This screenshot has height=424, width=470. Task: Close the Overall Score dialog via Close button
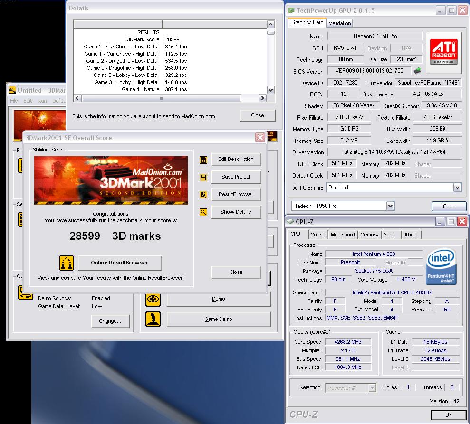236,272
